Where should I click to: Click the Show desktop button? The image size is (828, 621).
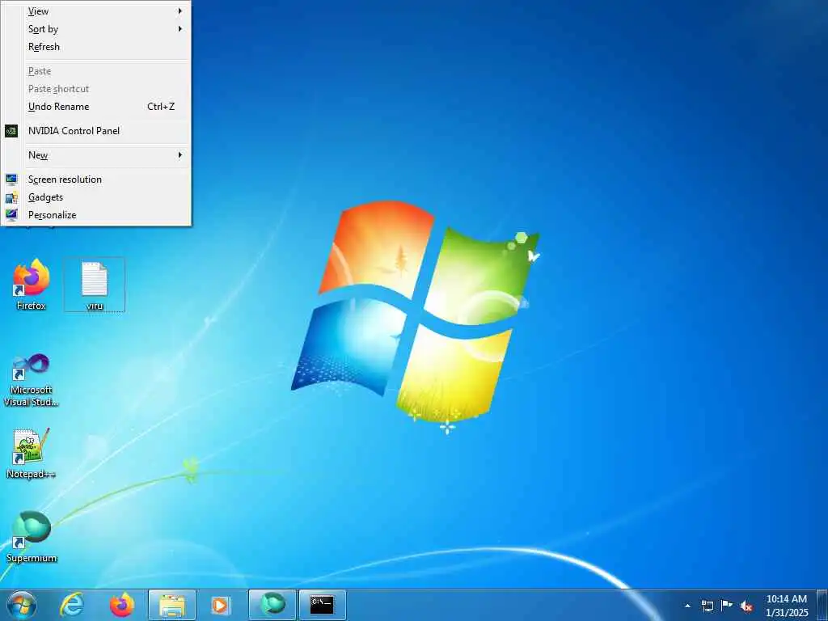pos(822,605)
